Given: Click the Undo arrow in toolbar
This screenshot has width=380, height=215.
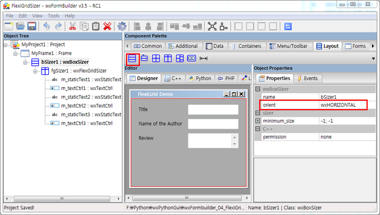Looking at the screenshot, I should click(47, 26).
